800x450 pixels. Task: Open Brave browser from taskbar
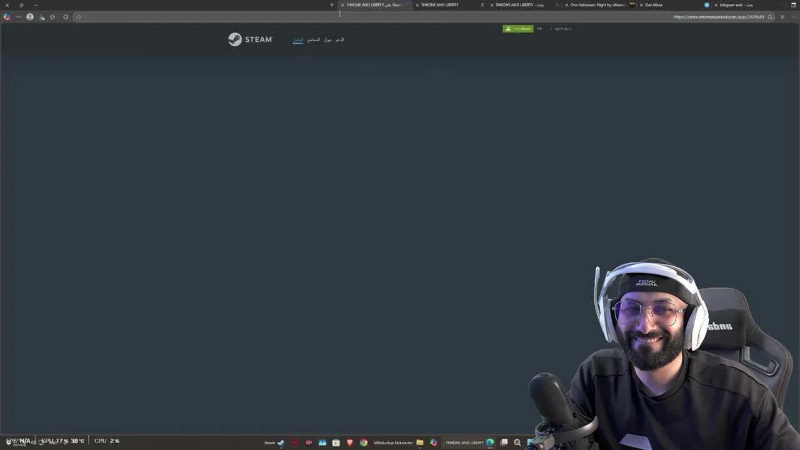pos(350,442)
